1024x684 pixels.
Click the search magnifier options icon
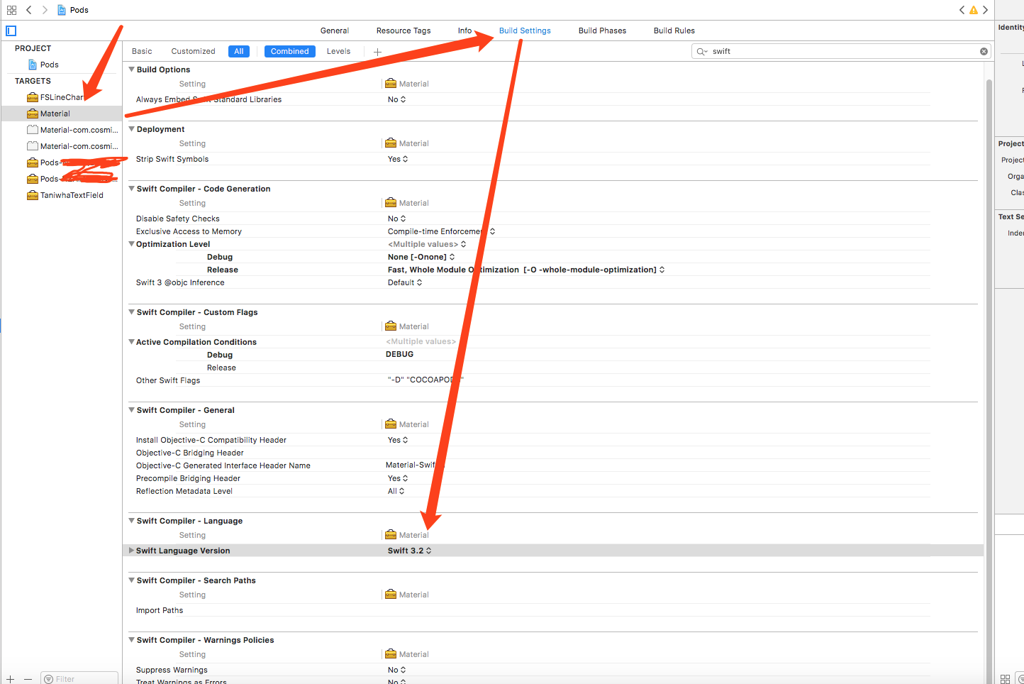pos(701,51)
